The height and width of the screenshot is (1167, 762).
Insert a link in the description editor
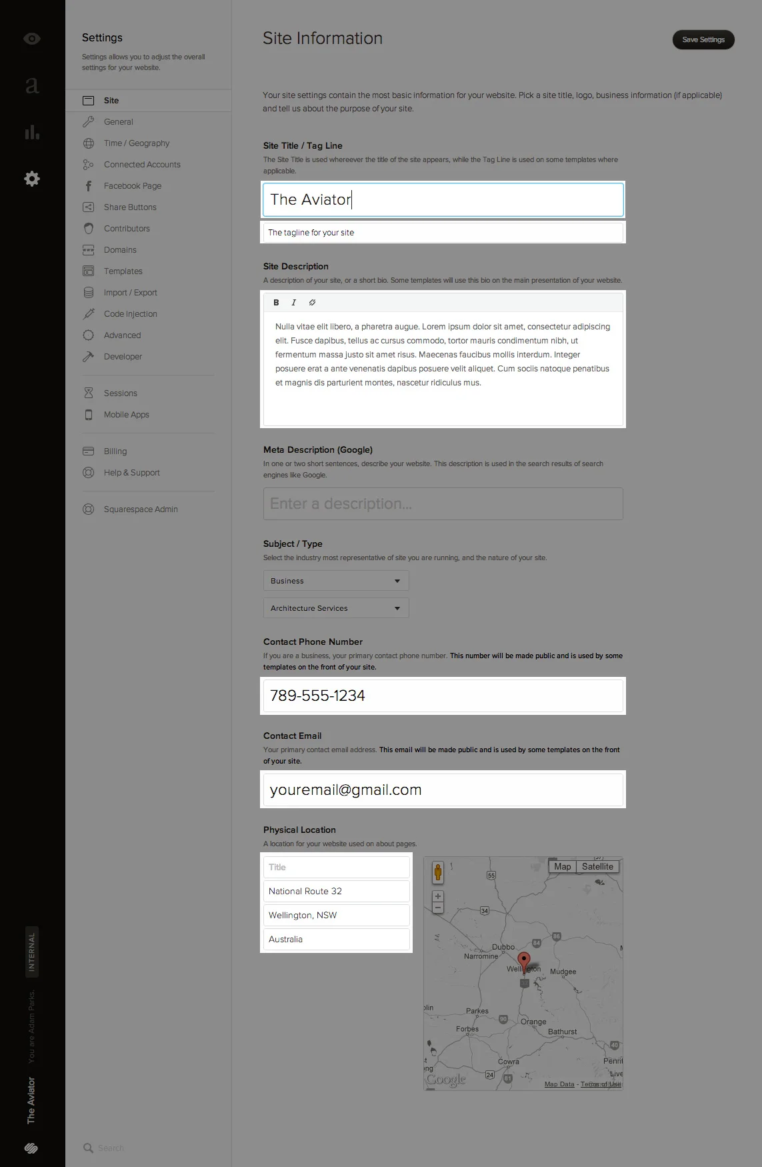tap(312, 303)
